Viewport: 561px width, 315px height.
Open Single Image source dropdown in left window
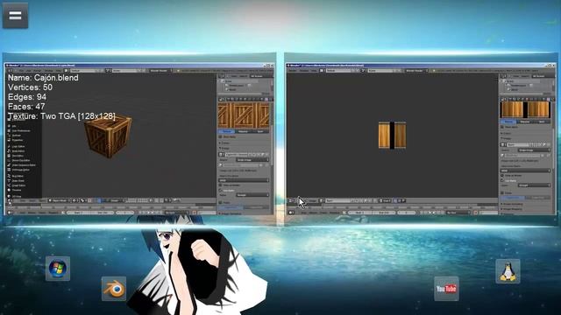[252, 159]
